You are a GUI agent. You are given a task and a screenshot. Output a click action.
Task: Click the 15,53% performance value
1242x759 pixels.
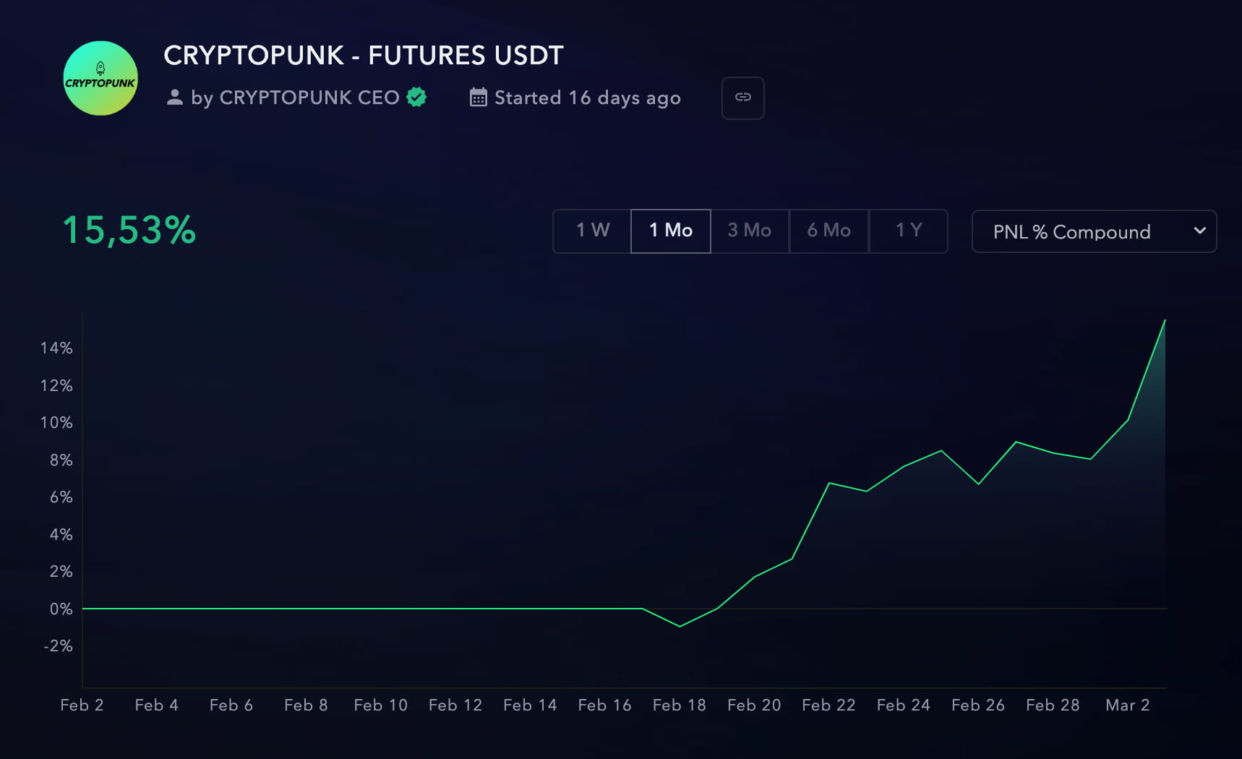point(129,231)
